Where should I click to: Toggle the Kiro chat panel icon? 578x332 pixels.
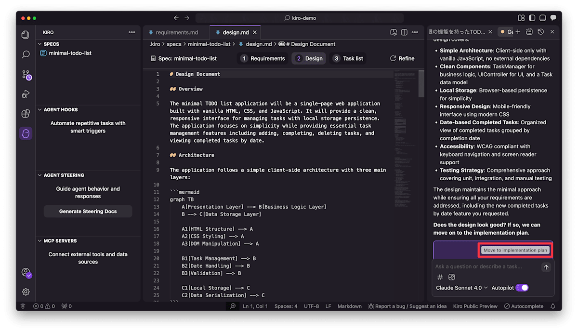tap(553, 18)
